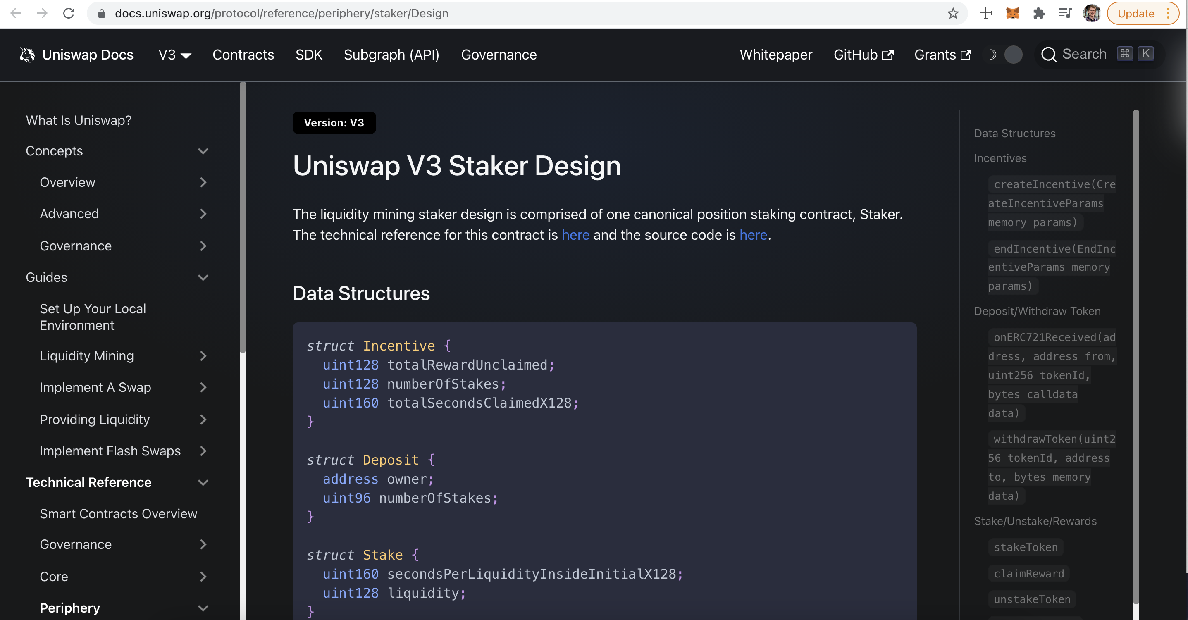
Task: Click the media playlist control icon
Action: (1065, 13)
